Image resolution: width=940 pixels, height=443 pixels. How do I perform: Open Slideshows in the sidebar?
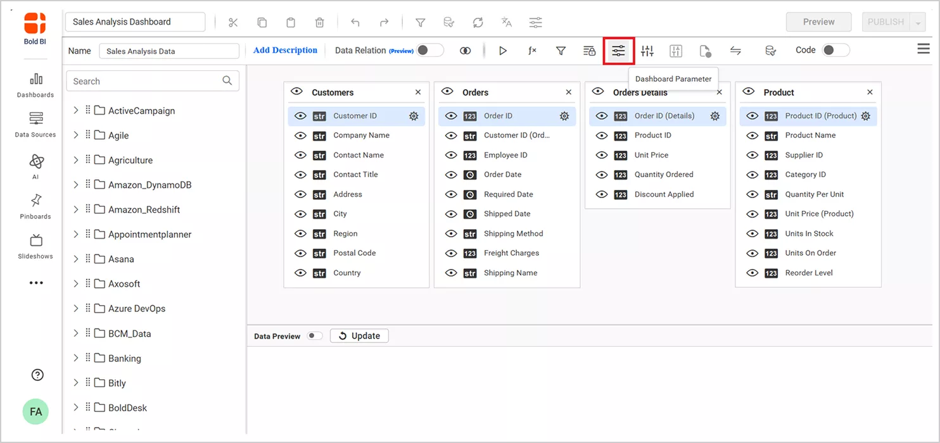[x=36, y=247]
